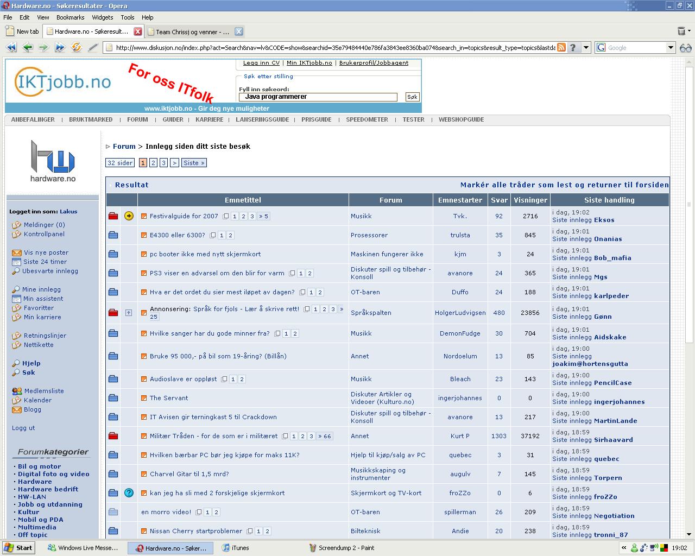The width and height of the screenshot is (695, 556).
Task: Click the Søk button in the banner
Action: (412, 97)
